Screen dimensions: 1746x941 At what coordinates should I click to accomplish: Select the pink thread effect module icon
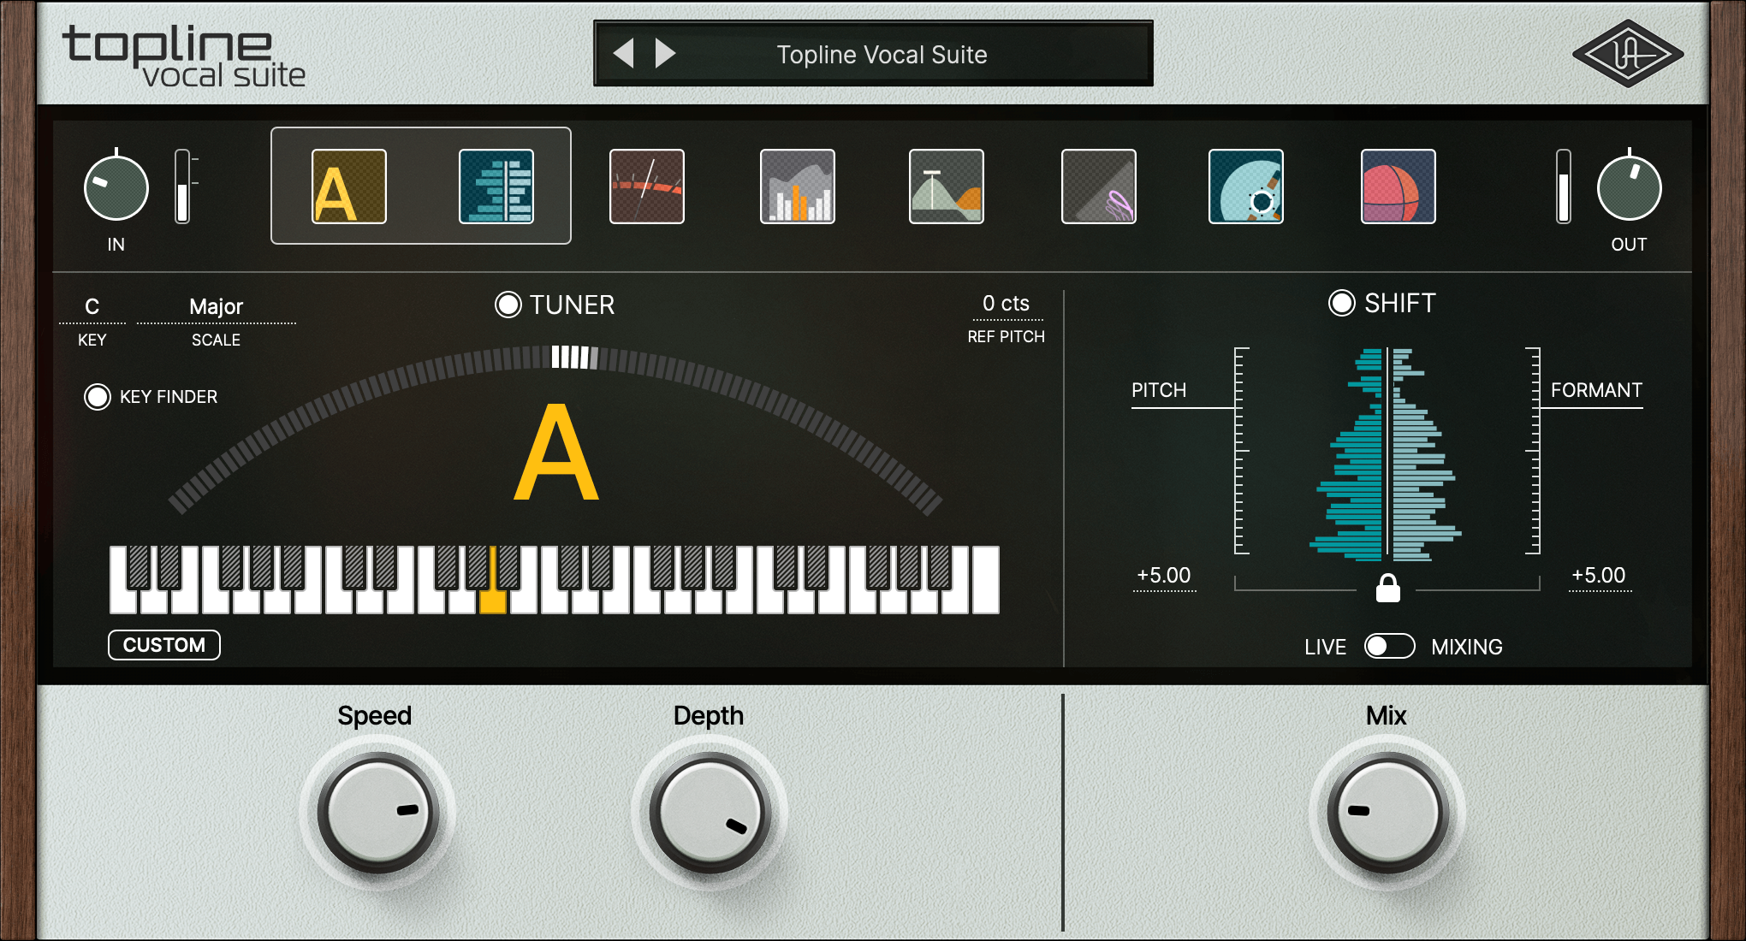[1098, 186]
